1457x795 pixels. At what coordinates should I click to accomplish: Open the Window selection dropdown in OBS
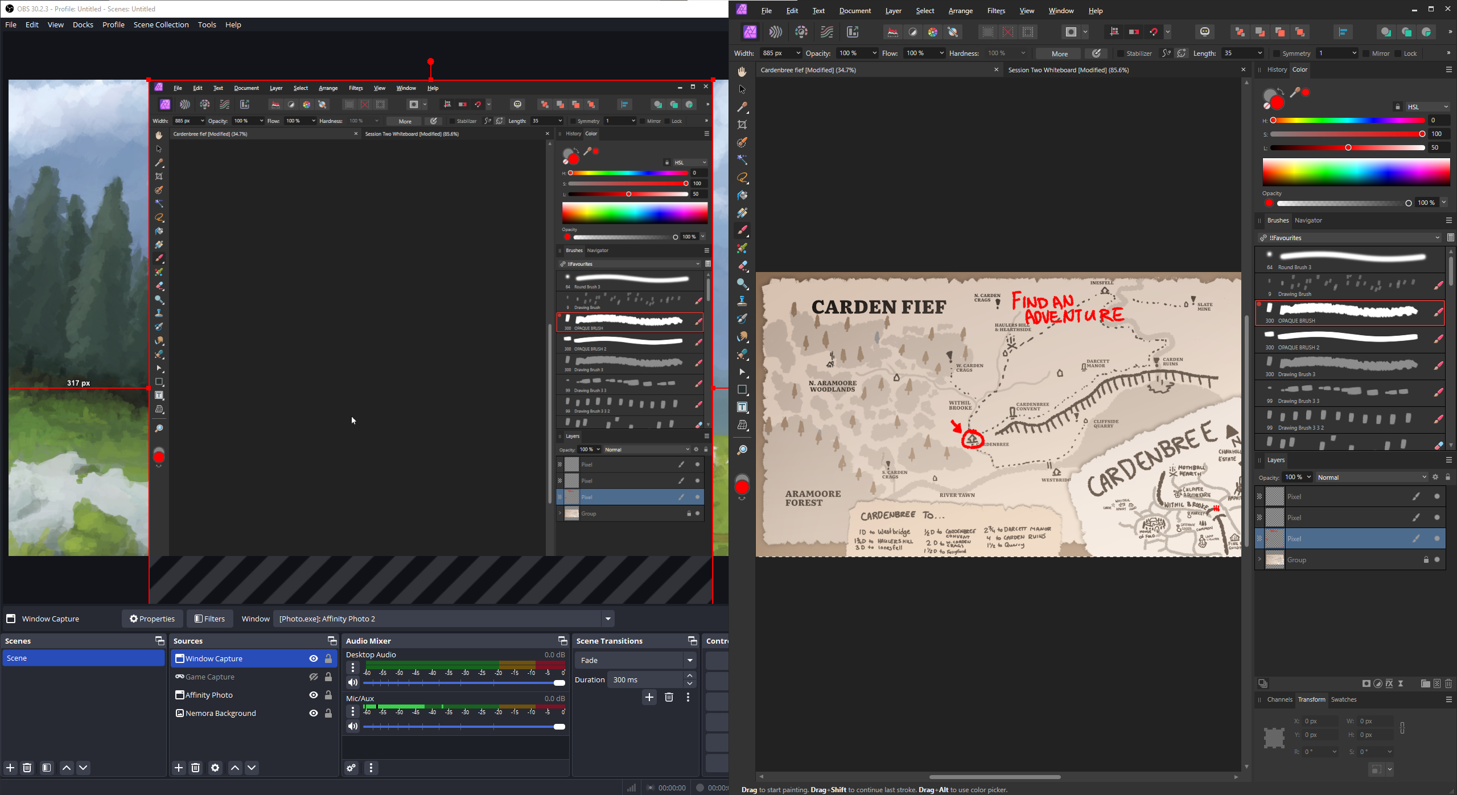click(x=443, y=619)
